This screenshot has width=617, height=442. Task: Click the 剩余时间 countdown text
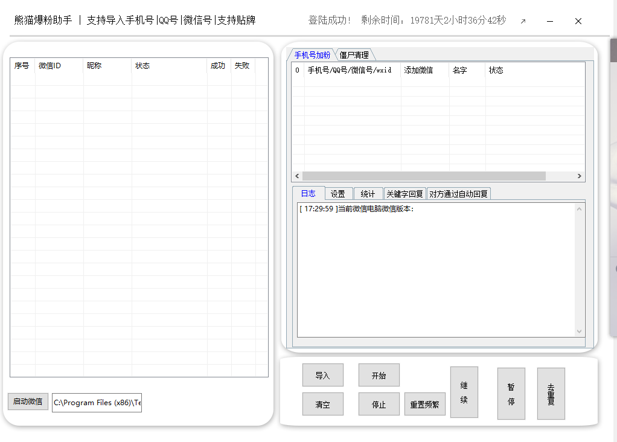coord(433,20)
